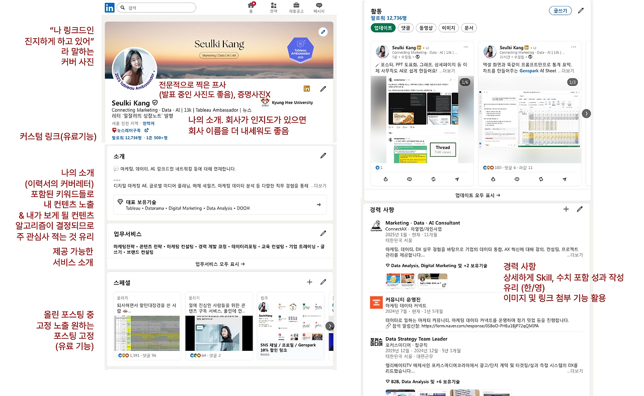Open the 메시지 navigation tab

pos(319,8)
